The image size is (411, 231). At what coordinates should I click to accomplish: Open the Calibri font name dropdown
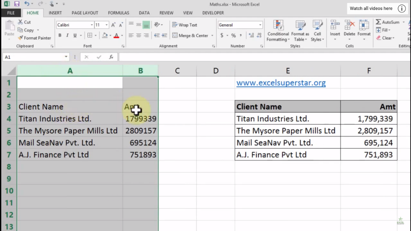92,25
